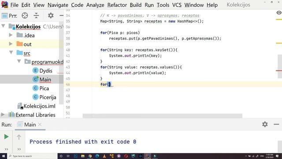Select the out folder
The width and height of the screenshot is (282, 159).
[x=27, y=44]
